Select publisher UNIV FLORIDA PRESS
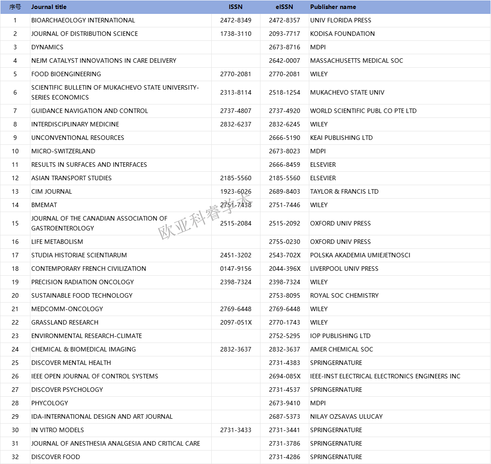 (341, 20)
